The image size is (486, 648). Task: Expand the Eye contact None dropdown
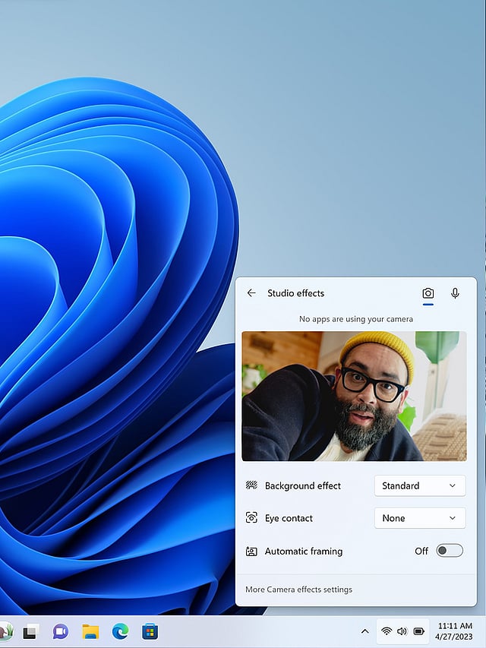[419, 518]
